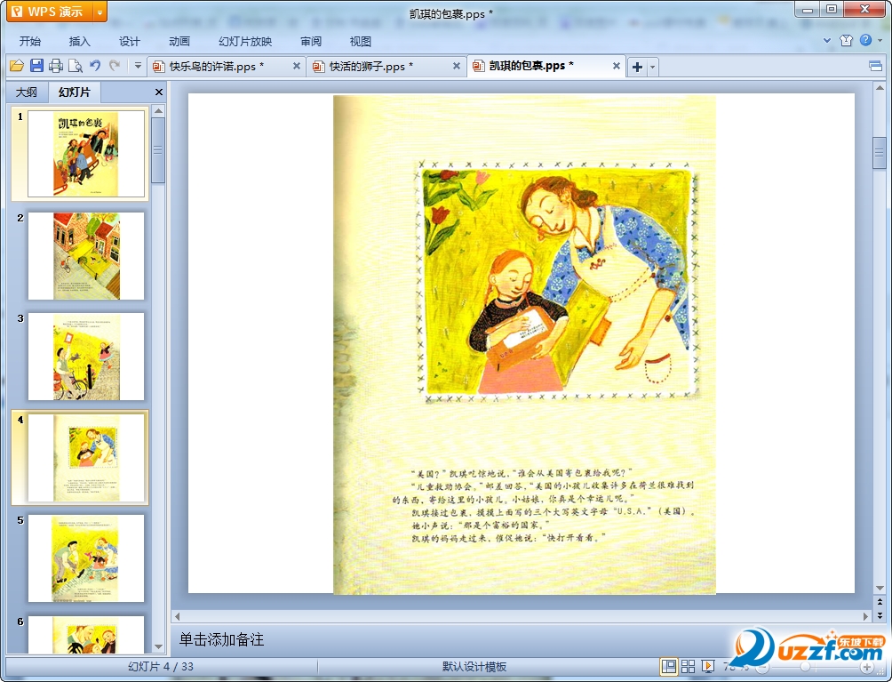Collapse the ribbon using the chevron icon

(x=827, y=40)
